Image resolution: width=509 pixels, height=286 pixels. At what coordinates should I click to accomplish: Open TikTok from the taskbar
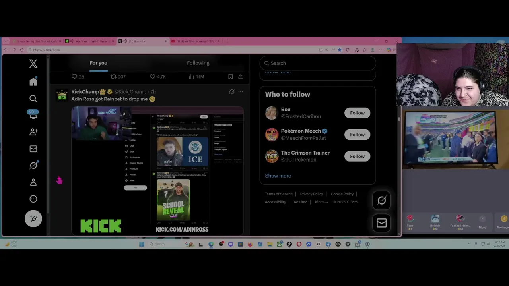(x=289, y=244)
